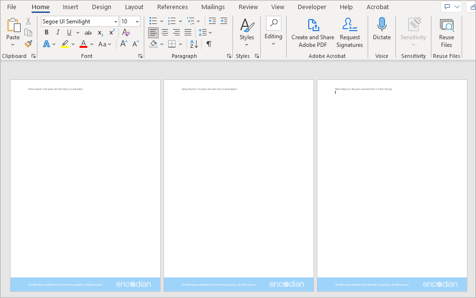
Task: Open the Styles gallery button
Action: tap(247, 33)
